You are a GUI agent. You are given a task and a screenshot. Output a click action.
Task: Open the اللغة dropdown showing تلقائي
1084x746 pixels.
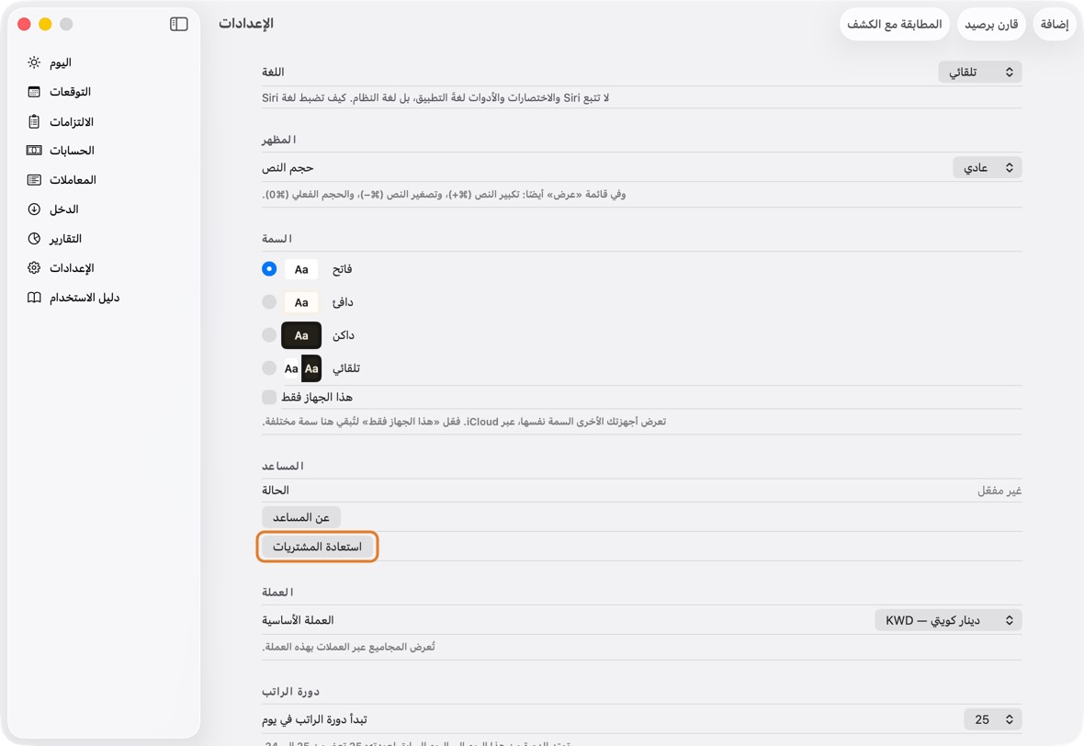click(x=979, y=72)
